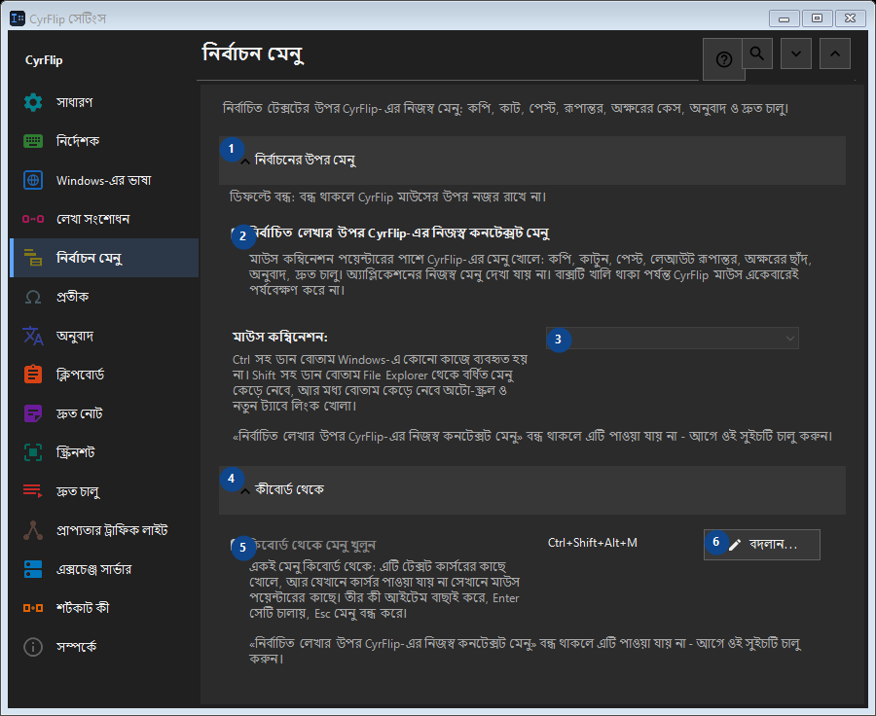
Task: Open the সাধারণ gear icon in sidebar
Action: [x=33, y=103]
